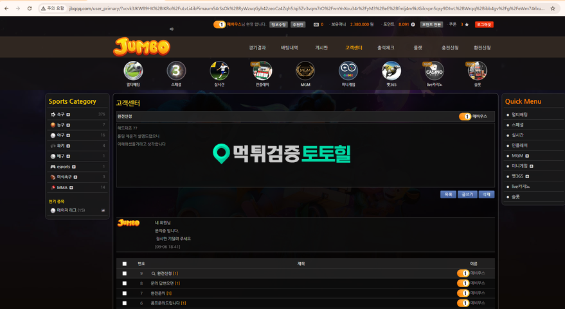The height and width of the screenshot is (309, 565).
Task: Open the 슬롯 slot machine icon
Action: pos(478,71)
